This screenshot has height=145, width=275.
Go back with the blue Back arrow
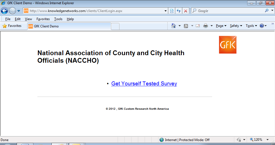[4, 11]
